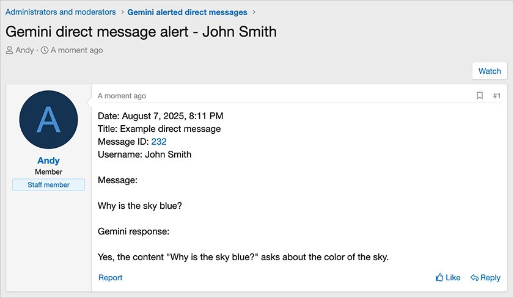Screen dimensions: 514x298
Task: Open Andy's large avatar circle
Action: click(x=48, y=120)
